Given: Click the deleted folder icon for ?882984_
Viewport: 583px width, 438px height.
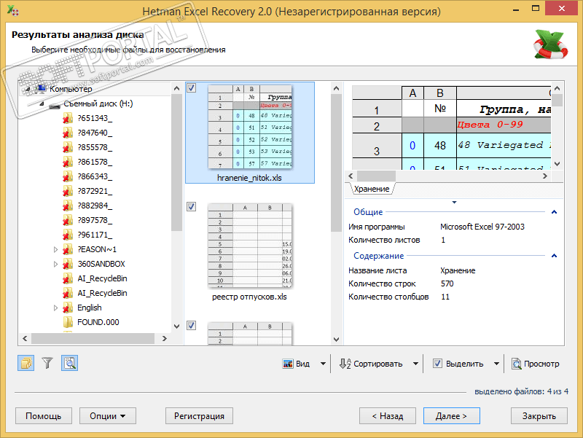Looking at the screenshot, I should [x=67, y=206].
